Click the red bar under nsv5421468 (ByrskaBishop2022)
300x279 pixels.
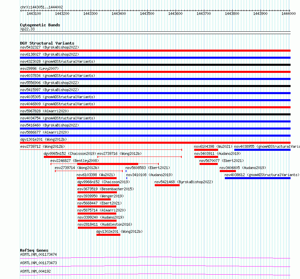click(x=167, y=185)
